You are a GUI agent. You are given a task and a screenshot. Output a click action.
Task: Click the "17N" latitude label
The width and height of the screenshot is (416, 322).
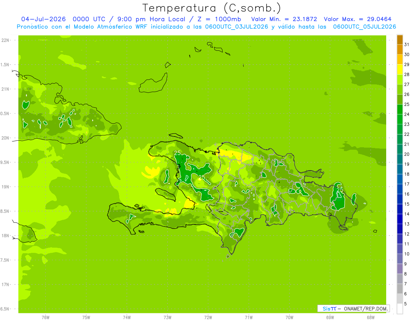pyautogui.click(x=6, y=284)
